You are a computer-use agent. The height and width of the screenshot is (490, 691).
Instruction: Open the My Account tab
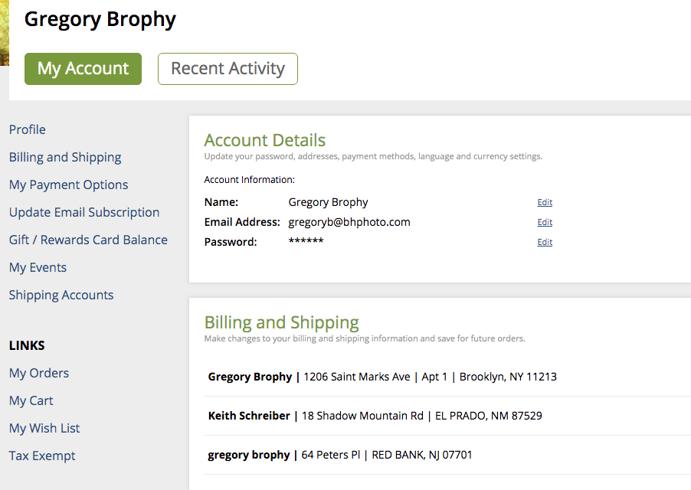83,69
